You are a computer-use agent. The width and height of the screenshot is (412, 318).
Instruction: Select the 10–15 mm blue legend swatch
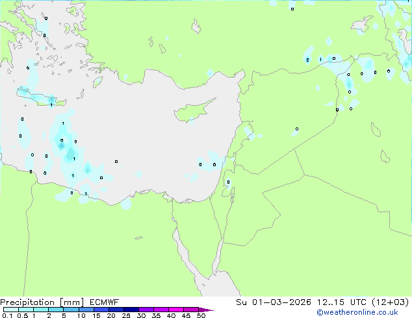coord(86,310)
